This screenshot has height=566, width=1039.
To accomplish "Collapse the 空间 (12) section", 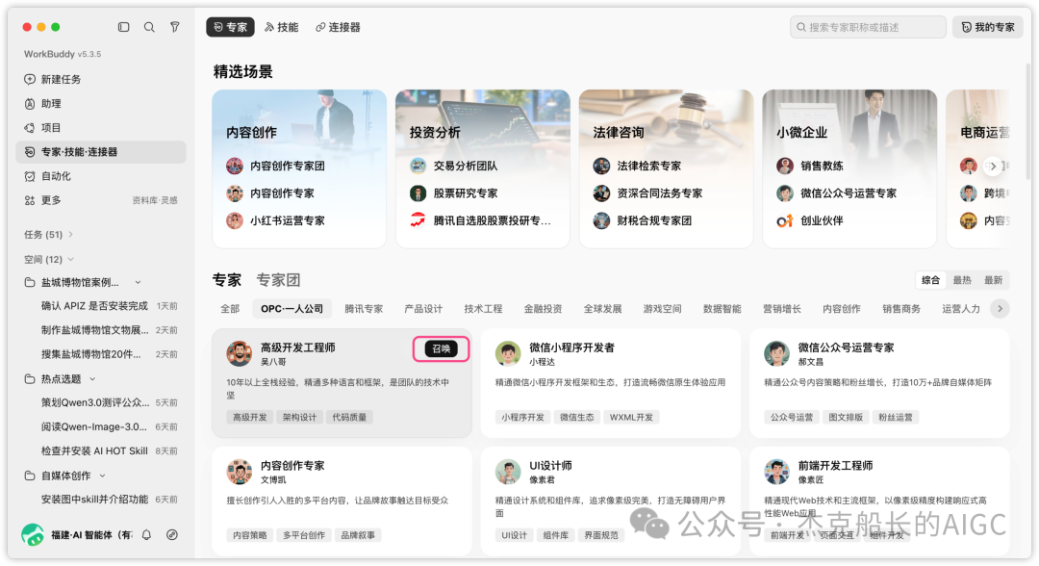I will [x=71, y=259].
